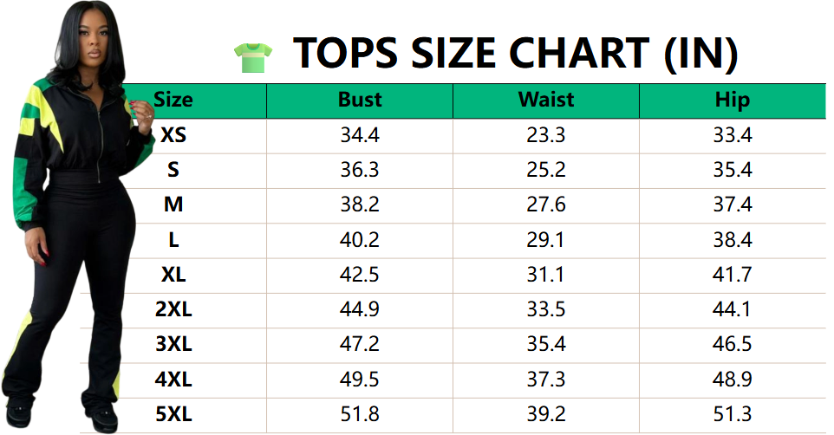Click the TOPS SIZE CHART title
Image resolution: width=834 pixels, height=435 pixels.
click(x=515, y=54)
